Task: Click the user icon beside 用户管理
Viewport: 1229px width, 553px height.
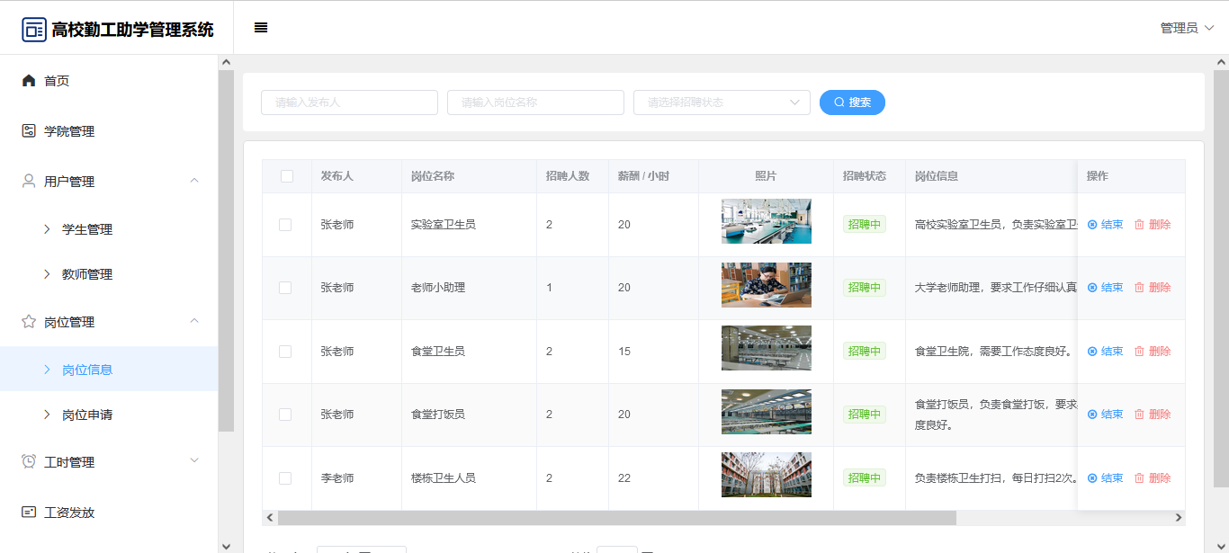Action: [x=29, y=182]
